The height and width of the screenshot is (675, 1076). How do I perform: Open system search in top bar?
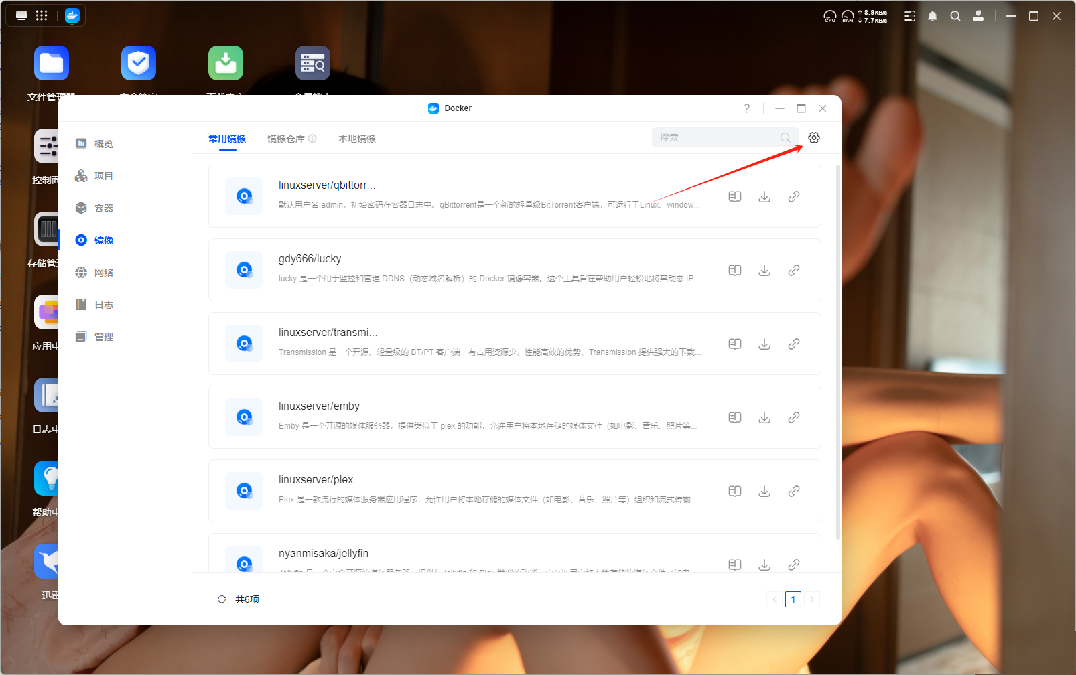955,16
